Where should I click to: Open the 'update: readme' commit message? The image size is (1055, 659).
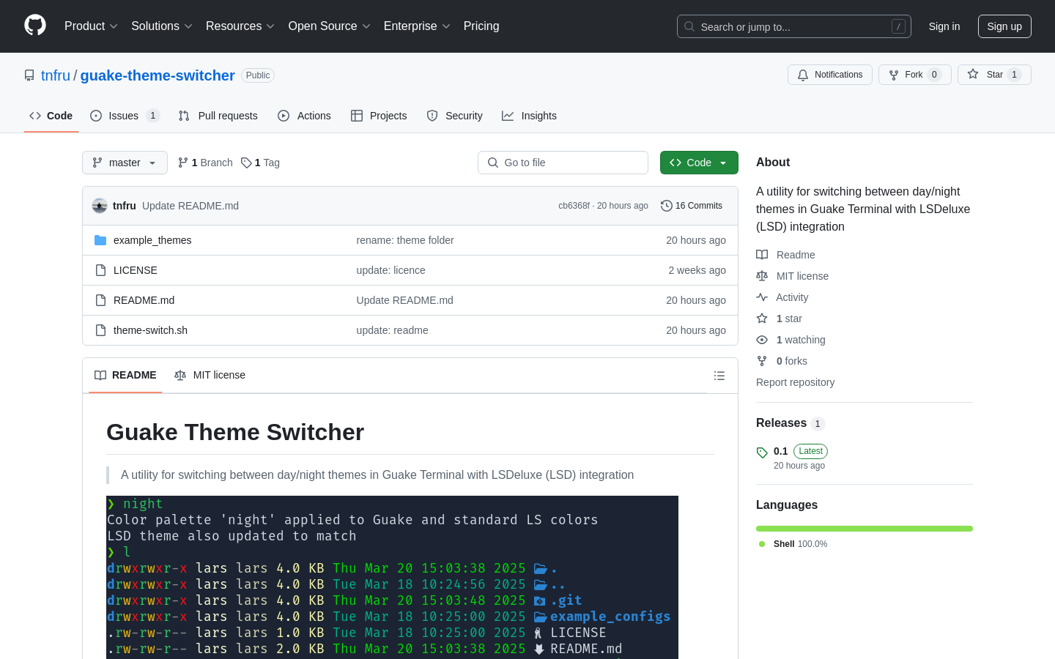(392, 330)
